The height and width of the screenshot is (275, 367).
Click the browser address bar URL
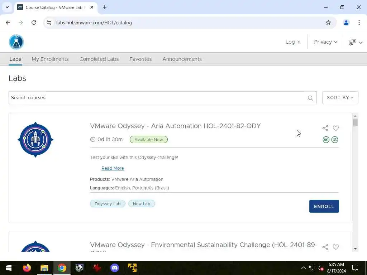94,23
